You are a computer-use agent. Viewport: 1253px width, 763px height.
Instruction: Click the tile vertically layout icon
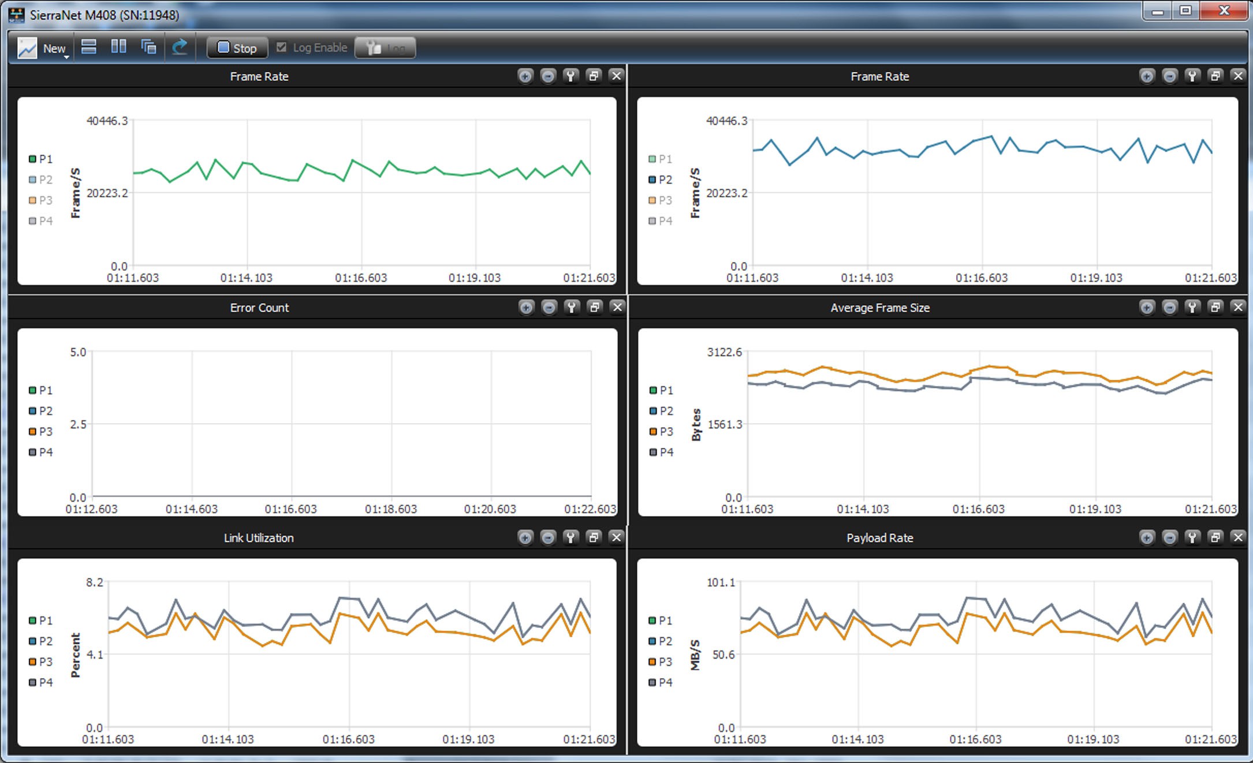pyautogui.click(x=118, y=47)
